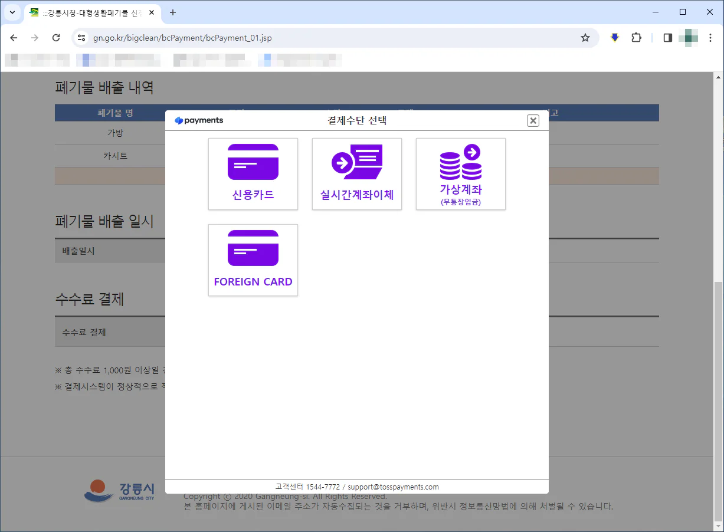Click the Toss payments logo
Viewport: 724px width, 532px height.
(x=199, y=120)
